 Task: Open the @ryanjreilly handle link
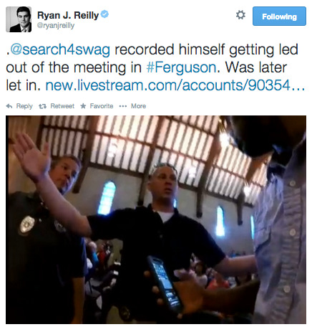click(x=56, y=26)
